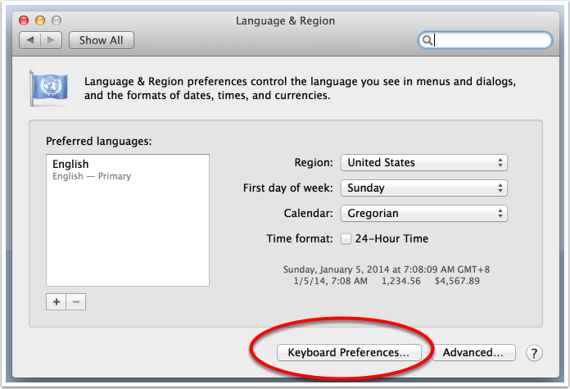This screenshot has height=389, width=570.
Task: Click the Show All button
Action: coord(102,40)
